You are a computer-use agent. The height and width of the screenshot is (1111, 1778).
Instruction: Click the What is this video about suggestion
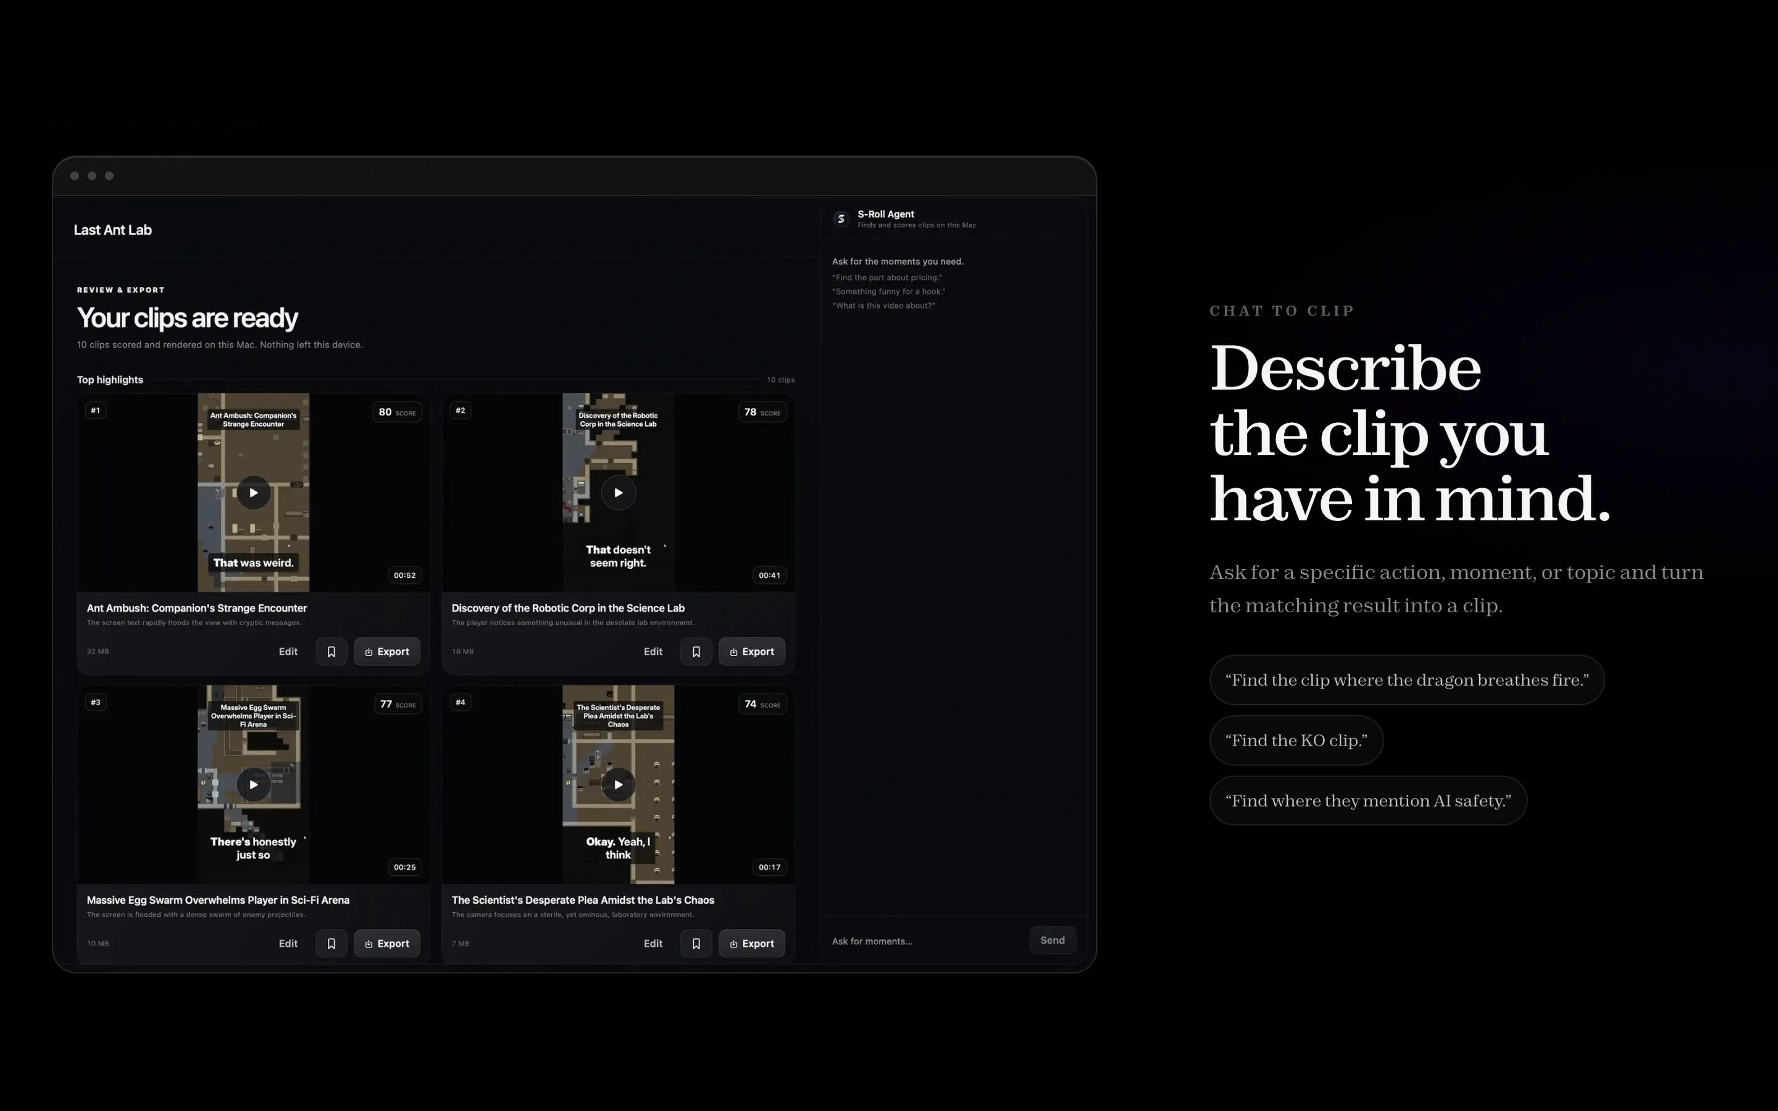click(883, 306)
